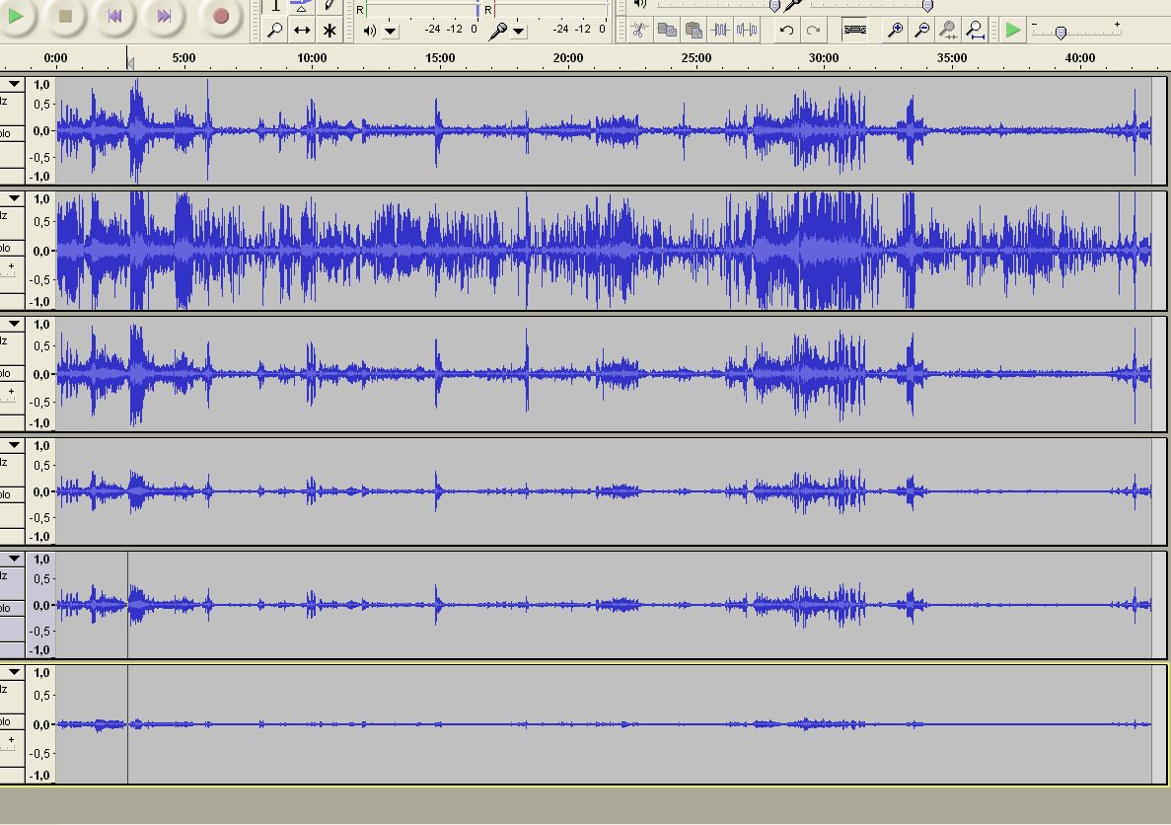Open the first track's dropdown menu arrow

tap(14, 85)
